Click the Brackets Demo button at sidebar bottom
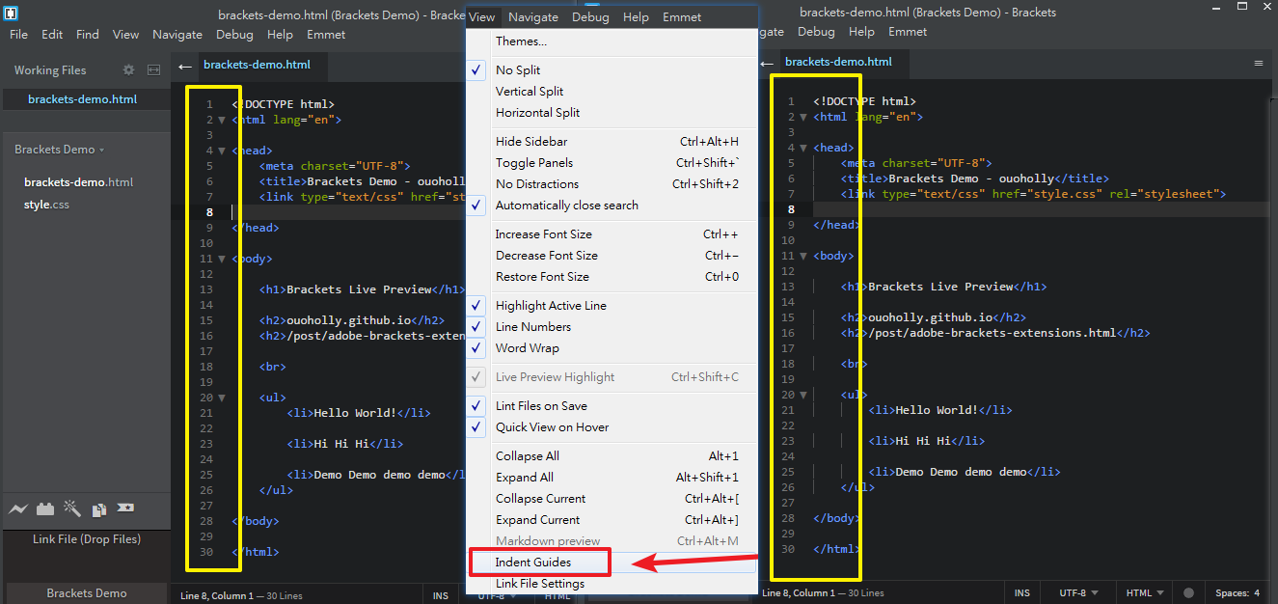The width and height of the screenshot is (1278, 604). click(x=86, y=593)
